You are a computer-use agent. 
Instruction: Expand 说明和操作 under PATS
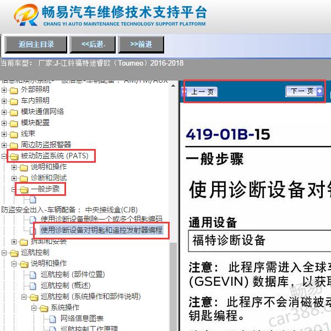pyautogui.click(x=14, y=167)
